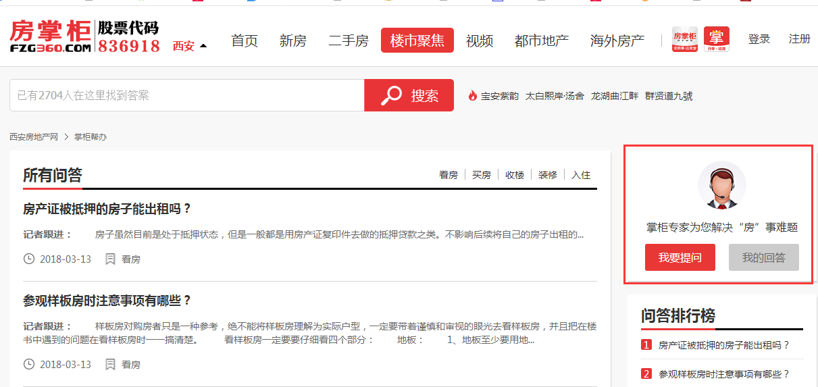Viewport: 818px width, 387px height.
Task: Filter questions by 收楼 category
Action: point(514,175)
